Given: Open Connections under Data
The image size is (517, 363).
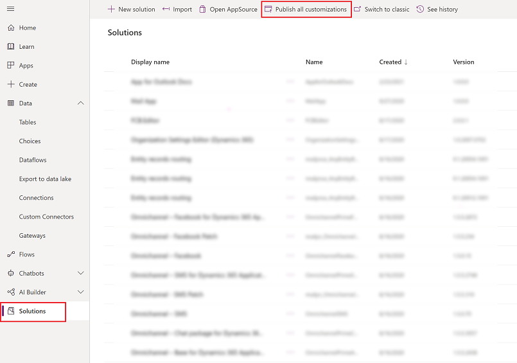Looking at the screenshot, I should (x=36, y=198).
